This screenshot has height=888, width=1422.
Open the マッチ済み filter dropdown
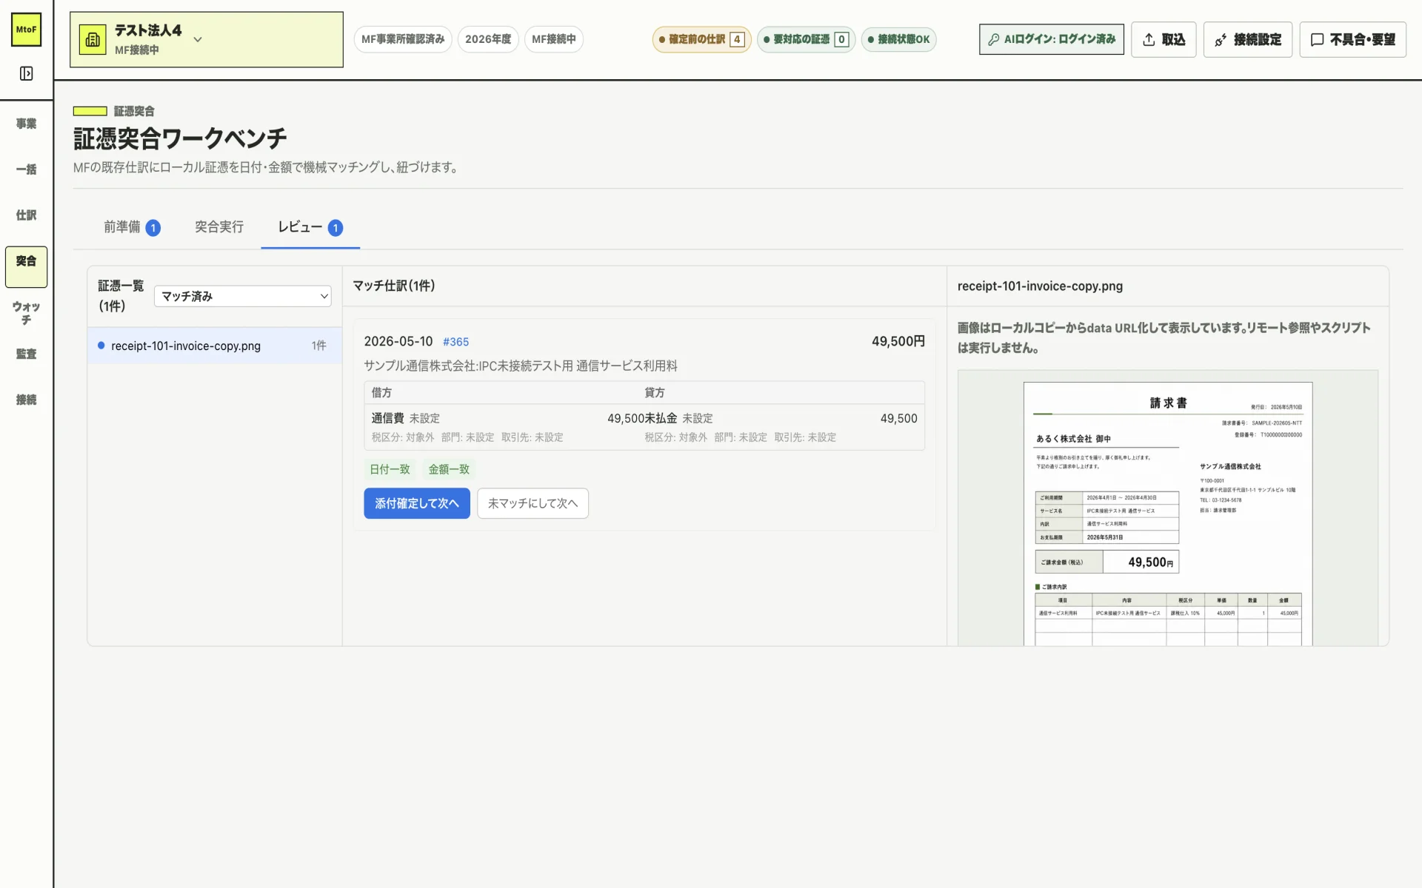(242, 296)
